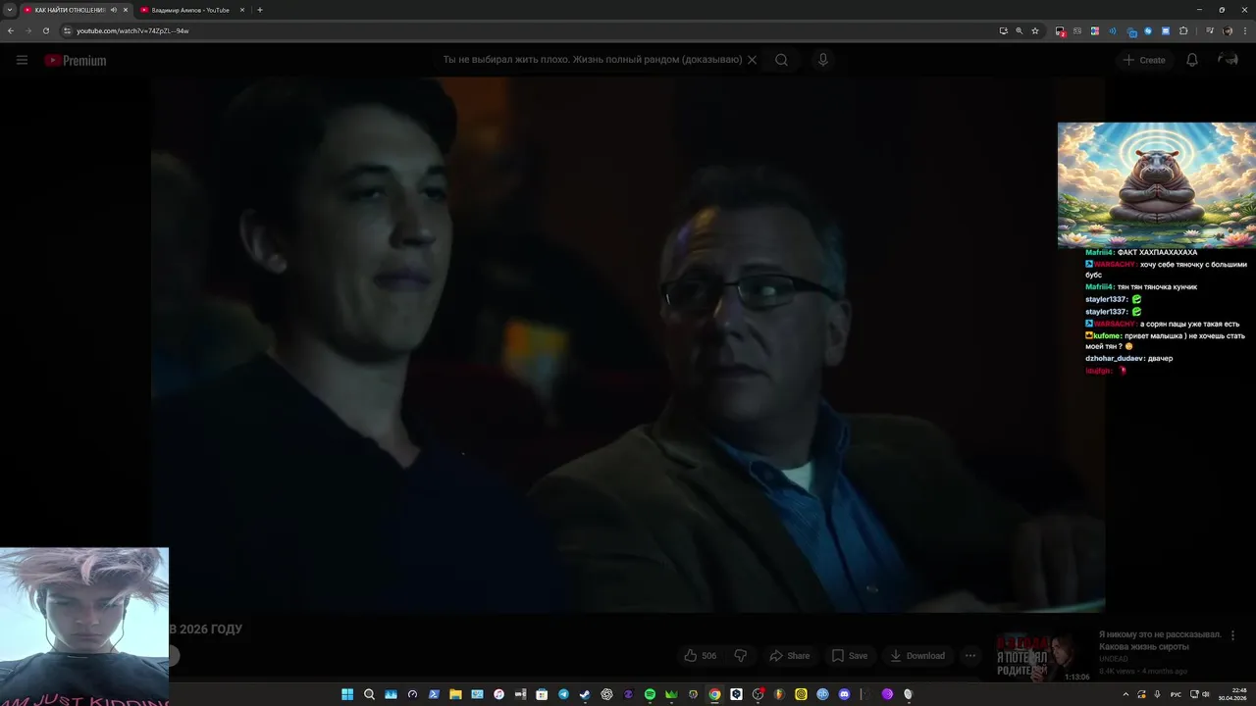Open Discord from taskbar
The width and height of the screenshot is (1256, 706).
pos(844,694)
